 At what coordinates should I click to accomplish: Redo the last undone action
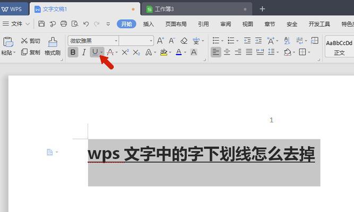point(97,24)
